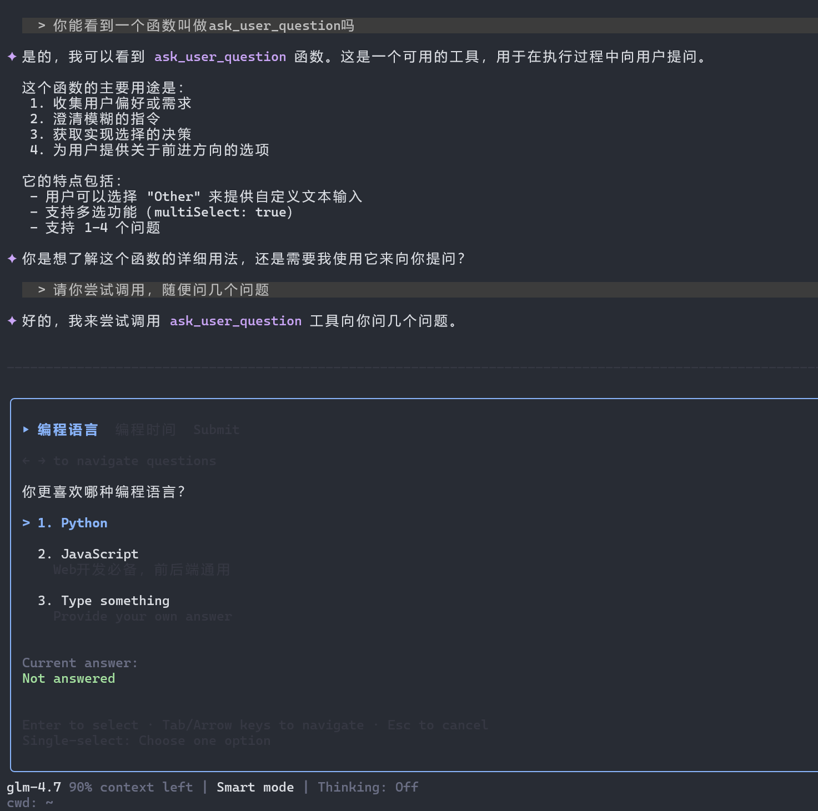Click the first sparkle icon beside 是的
The width and height of the screenshot is (818, 811).
coord(12,57)
